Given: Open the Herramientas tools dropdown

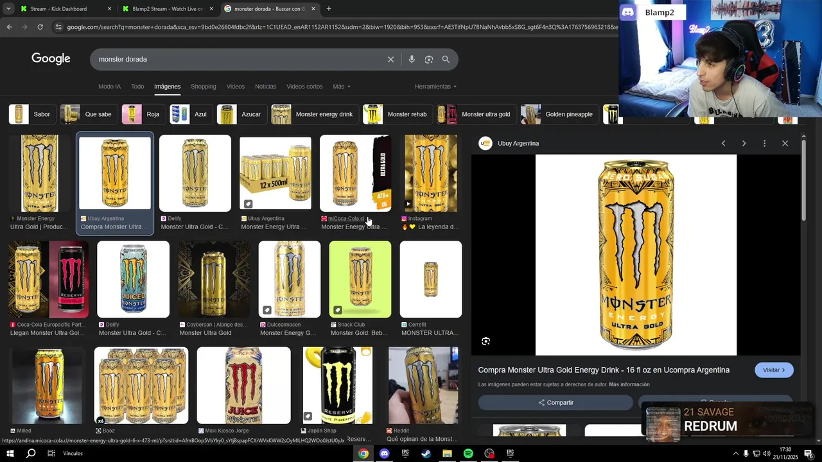Looking at the screenshot, I should pyautogui.click(x=435, y=87).
